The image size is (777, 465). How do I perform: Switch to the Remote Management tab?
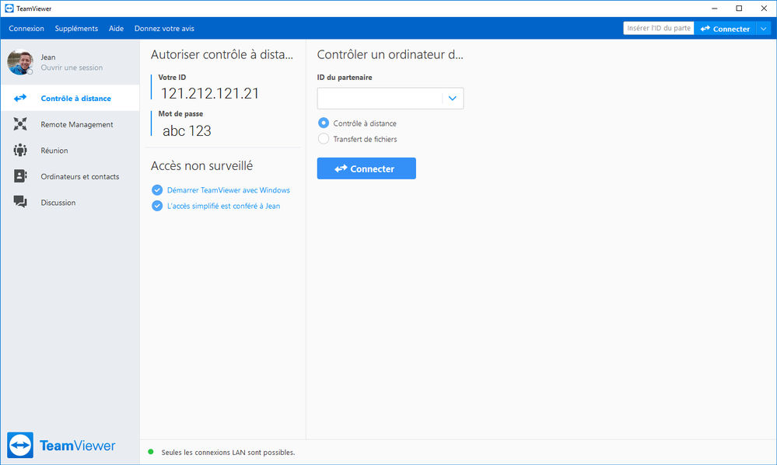(x=70, y=124)
